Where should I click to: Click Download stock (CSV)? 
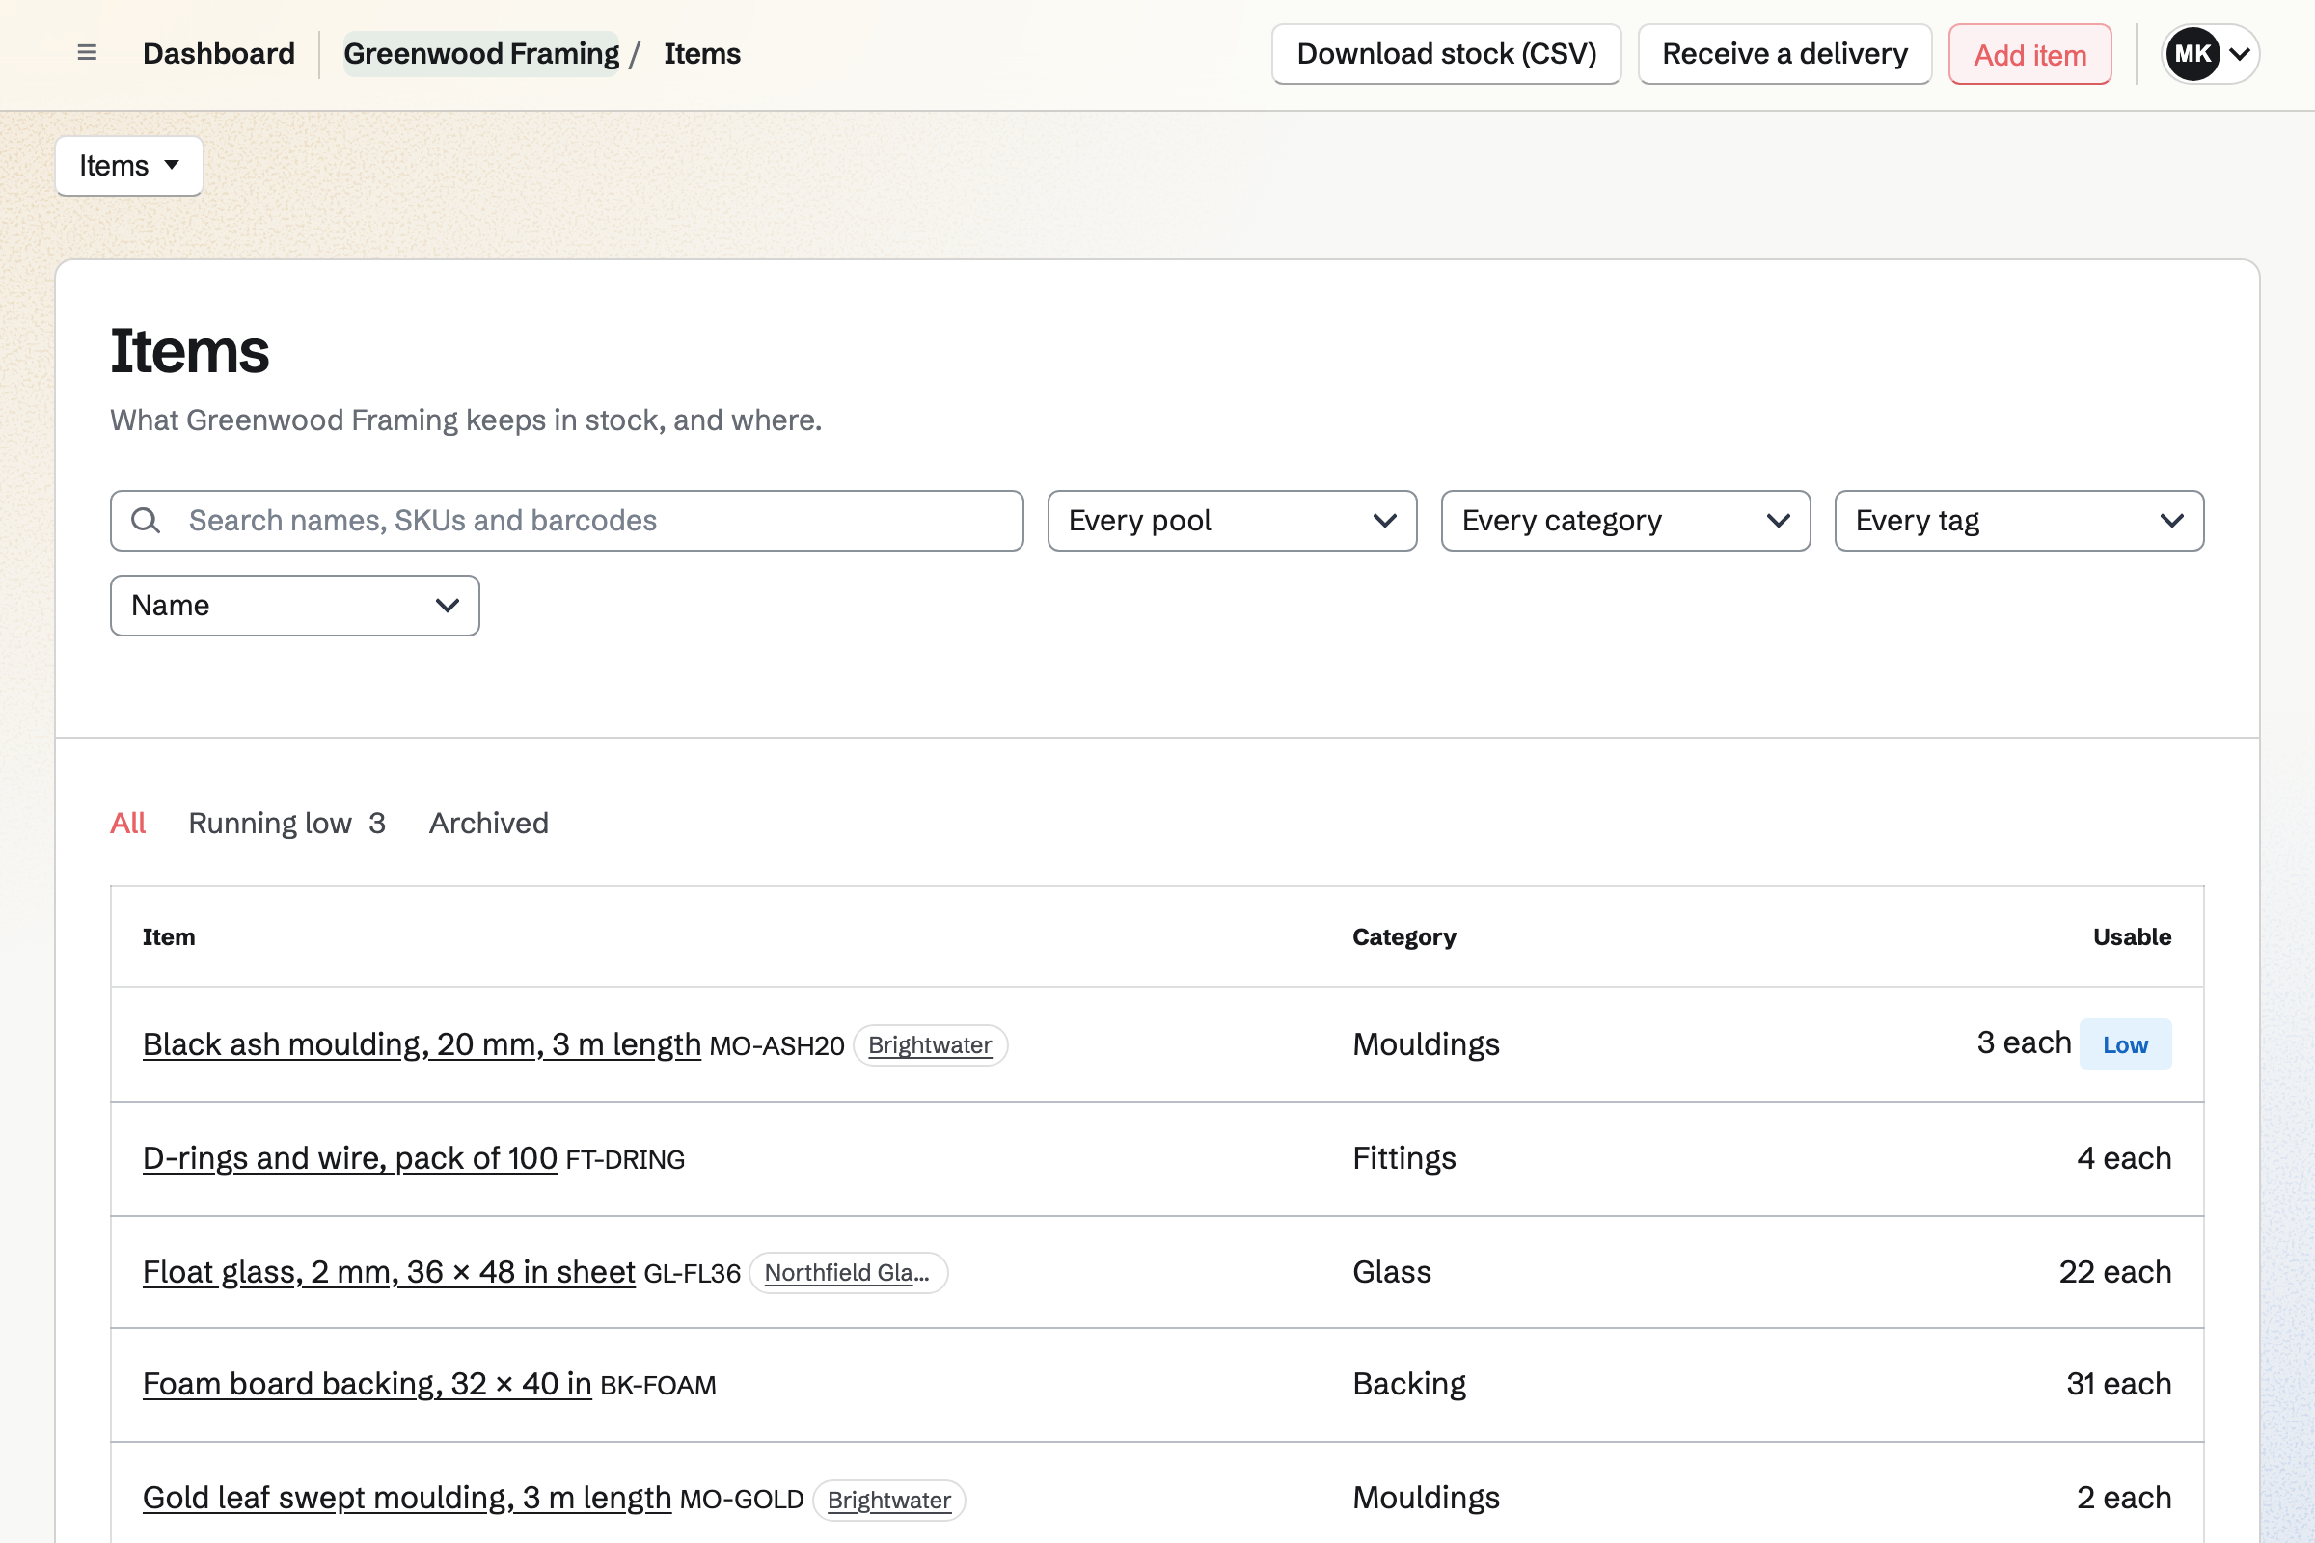pos(1446,54)
